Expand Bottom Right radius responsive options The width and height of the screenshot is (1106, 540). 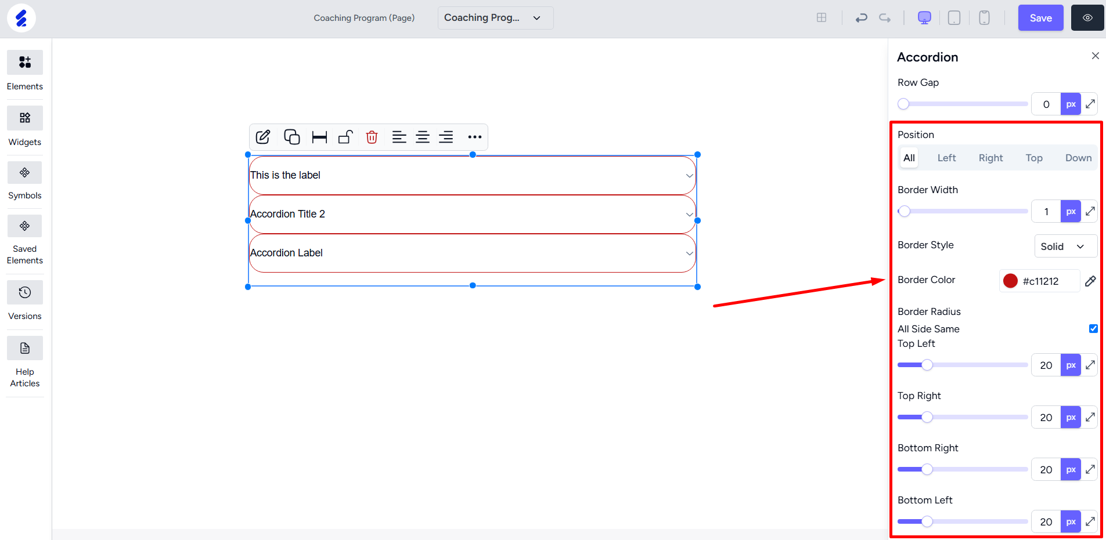click(x=1090, y=469)
